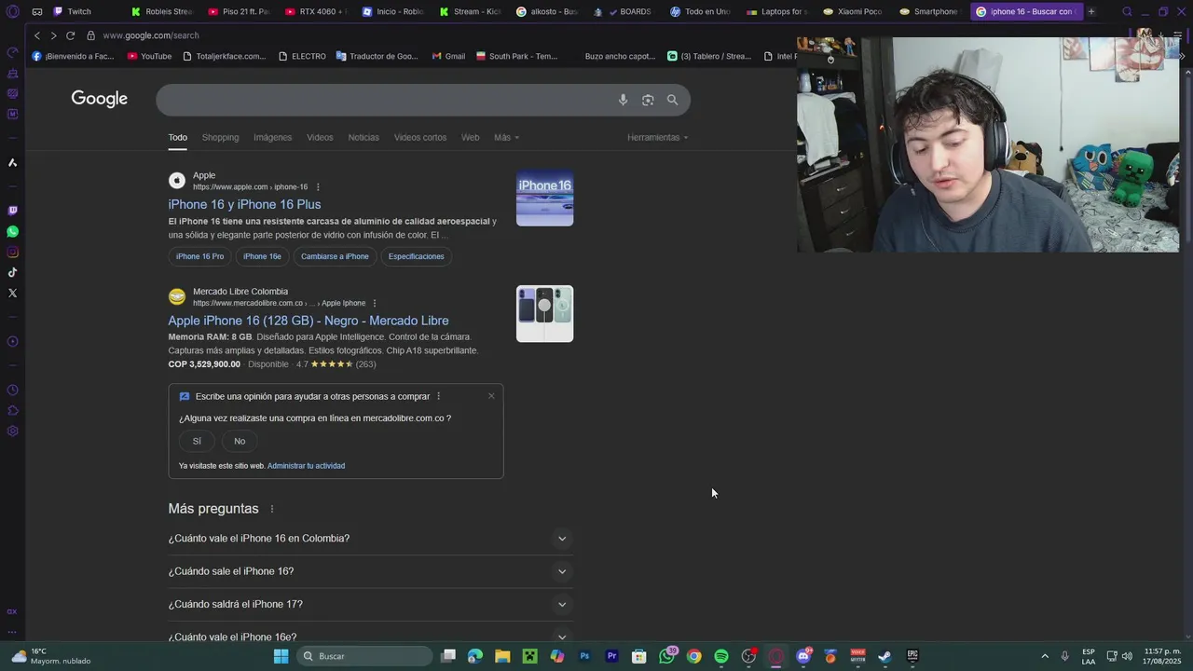Screen dimensions: 1193x671
Task: Open Premiere Pro from the Windows taskbar
Action: [x=611, y=656]
